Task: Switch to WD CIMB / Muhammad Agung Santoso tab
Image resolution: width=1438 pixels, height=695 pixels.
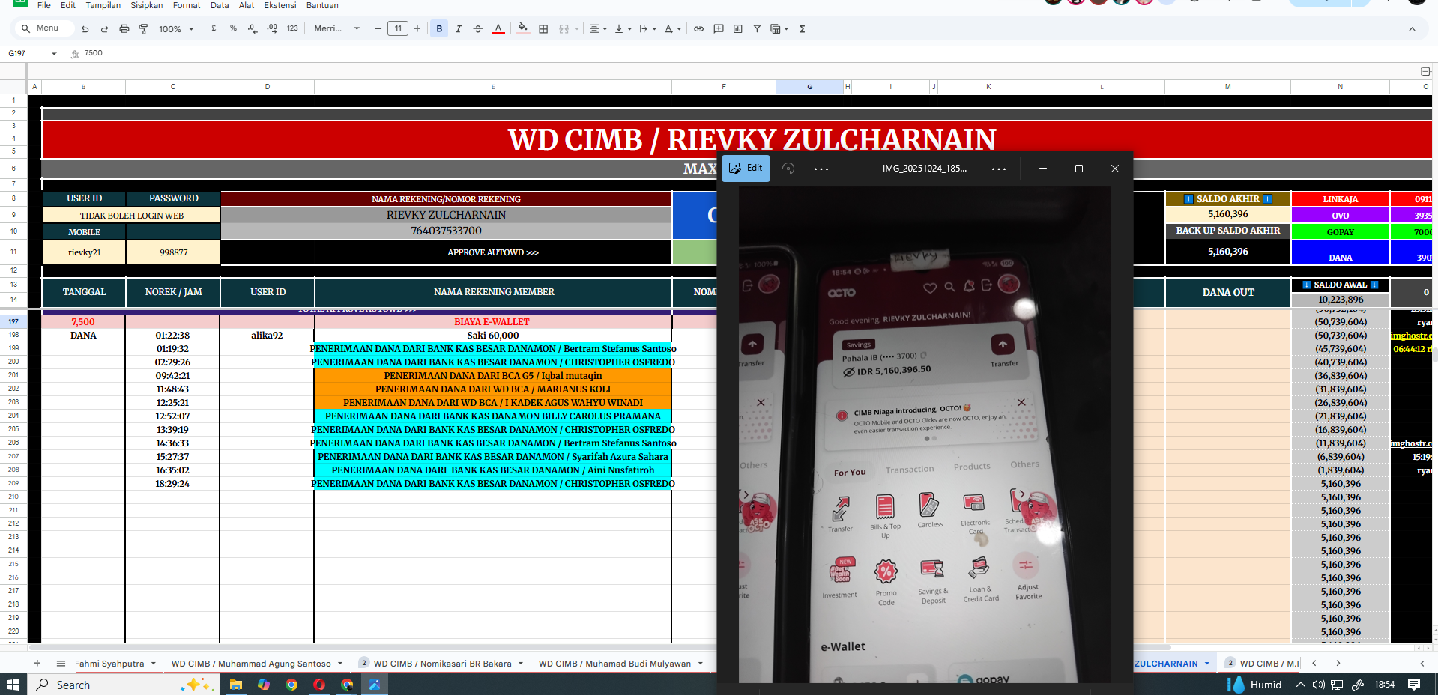Action: coord(251,664)
